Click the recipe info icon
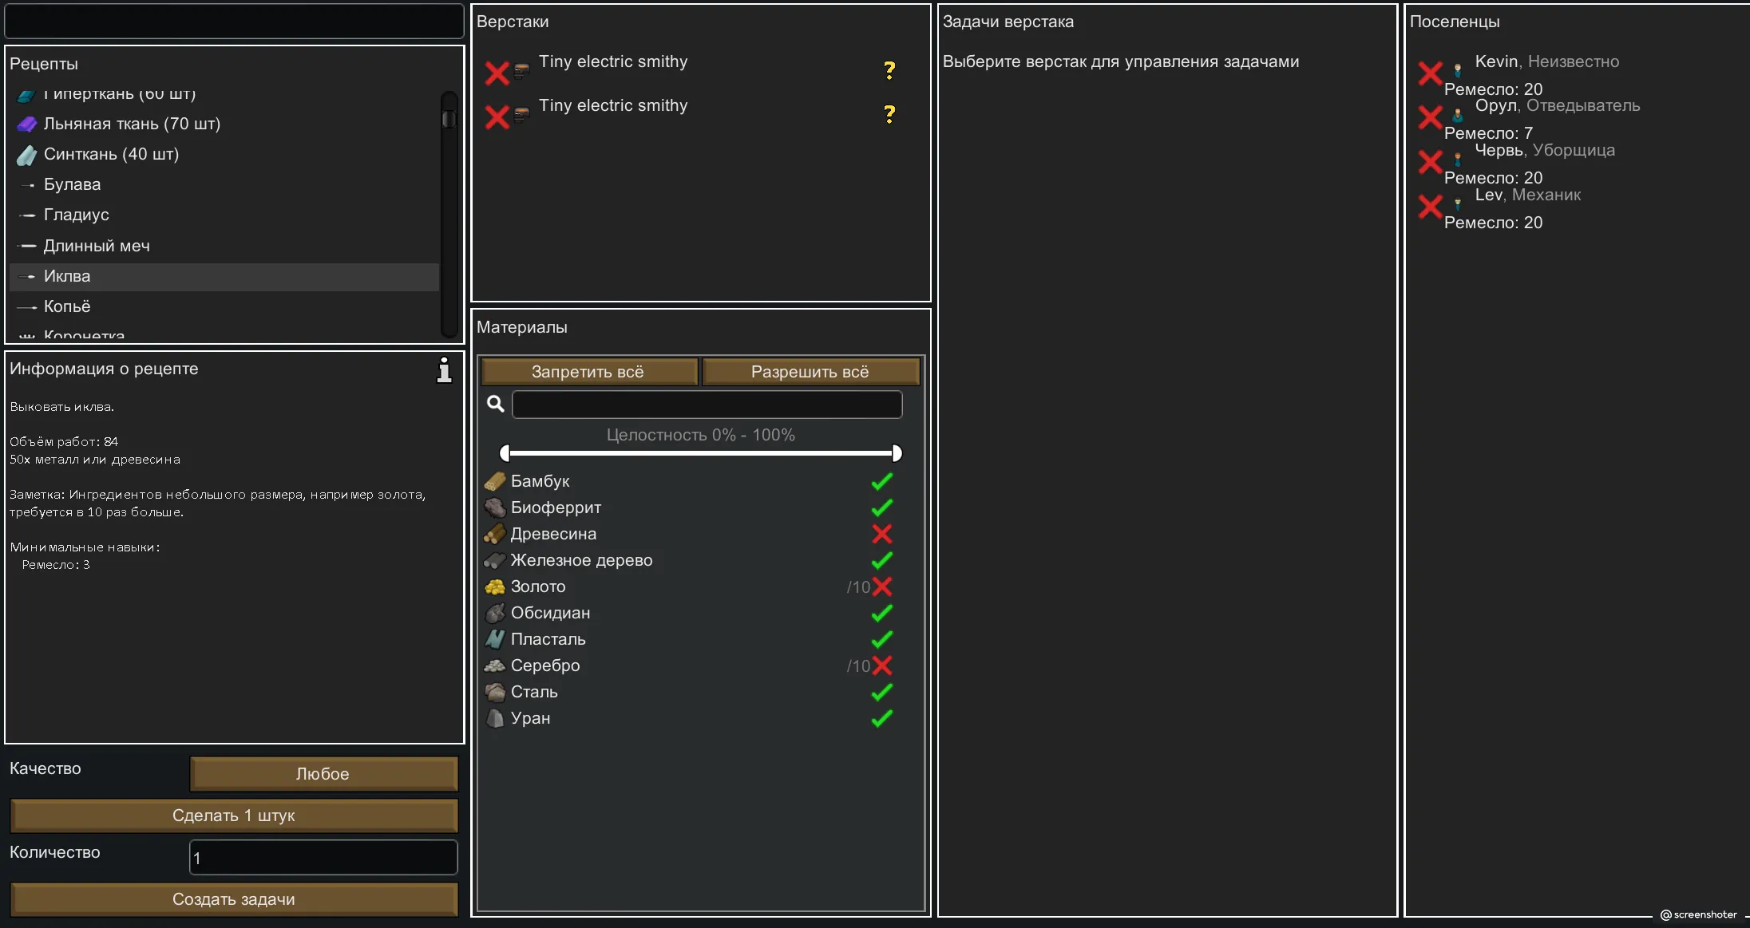1750x928 pixels. pos(444,370)
